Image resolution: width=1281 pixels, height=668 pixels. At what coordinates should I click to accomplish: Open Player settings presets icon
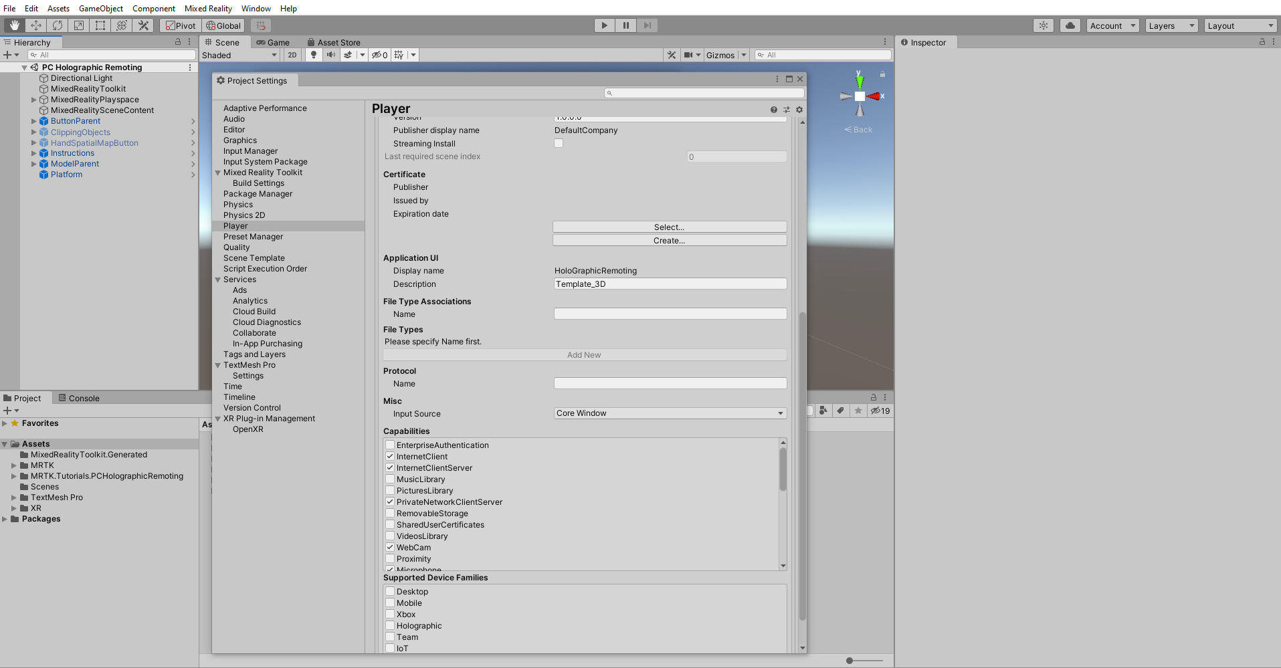coord(787,110)
